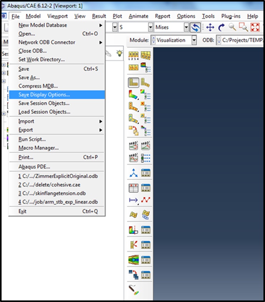Click yellow mesh with blue rings icon

(146, 215)
